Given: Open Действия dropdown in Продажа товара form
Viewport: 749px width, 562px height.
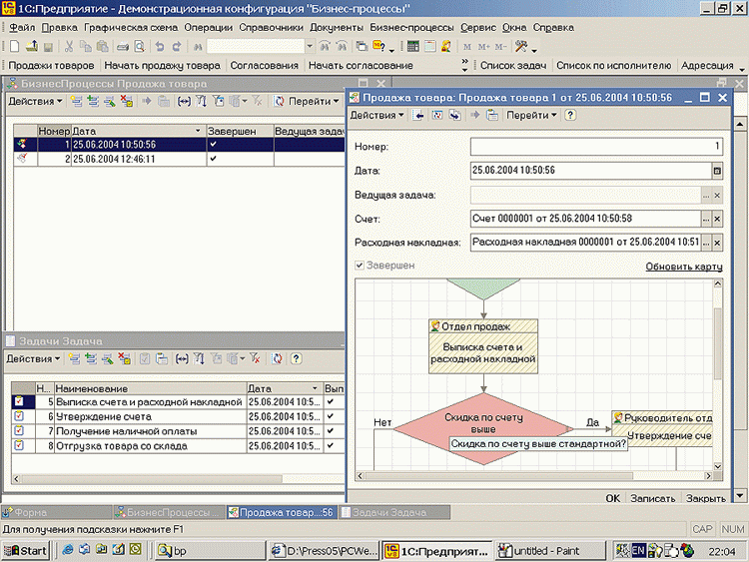Looking at the screenshot, I should (376, 115).
